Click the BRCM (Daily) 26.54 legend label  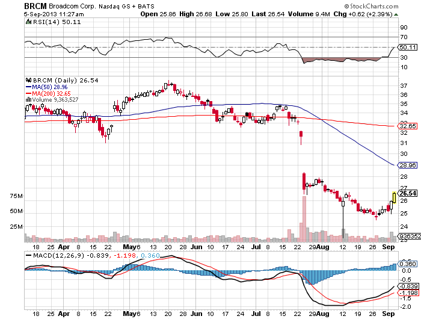(x=66, y=81)
